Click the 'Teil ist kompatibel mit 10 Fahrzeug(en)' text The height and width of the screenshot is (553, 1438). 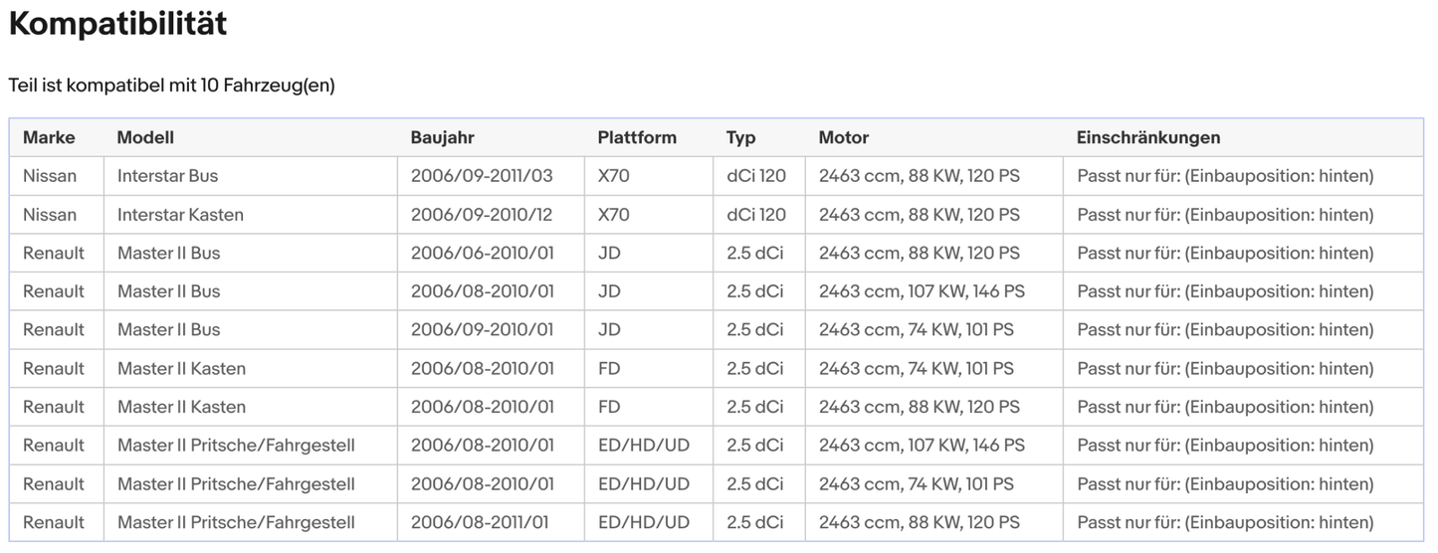[171, 86]
